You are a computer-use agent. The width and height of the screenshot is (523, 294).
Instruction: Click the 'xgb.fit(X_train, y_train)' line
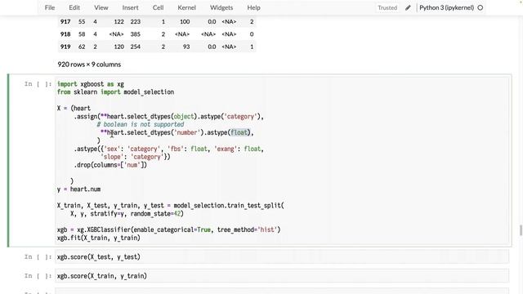coord(99,238)
